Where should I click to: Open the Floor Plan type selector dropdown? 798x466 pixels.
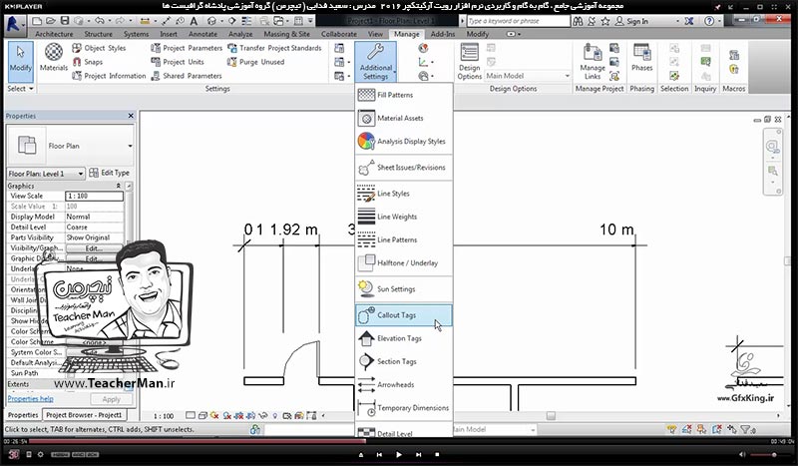point(130,146)
